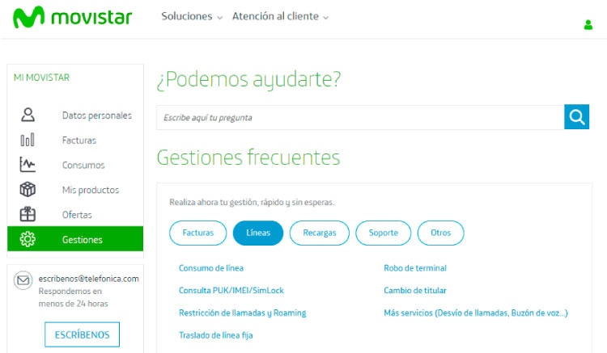Screen dimensions: 607x353
Task: Click the Gestiones gear icon
Action: click(28, 239)
